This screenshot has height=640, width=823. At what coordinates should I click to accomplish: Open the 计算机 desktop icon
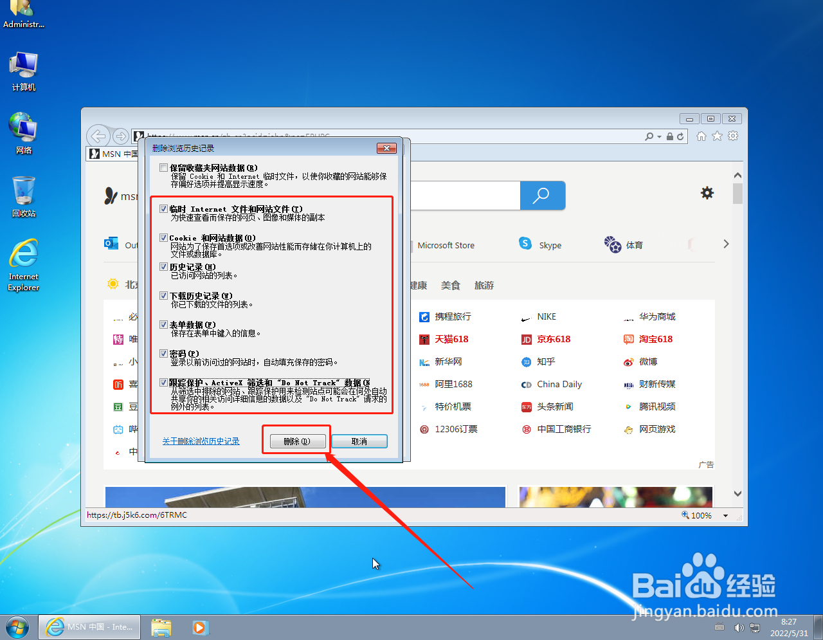coord(24,72)
